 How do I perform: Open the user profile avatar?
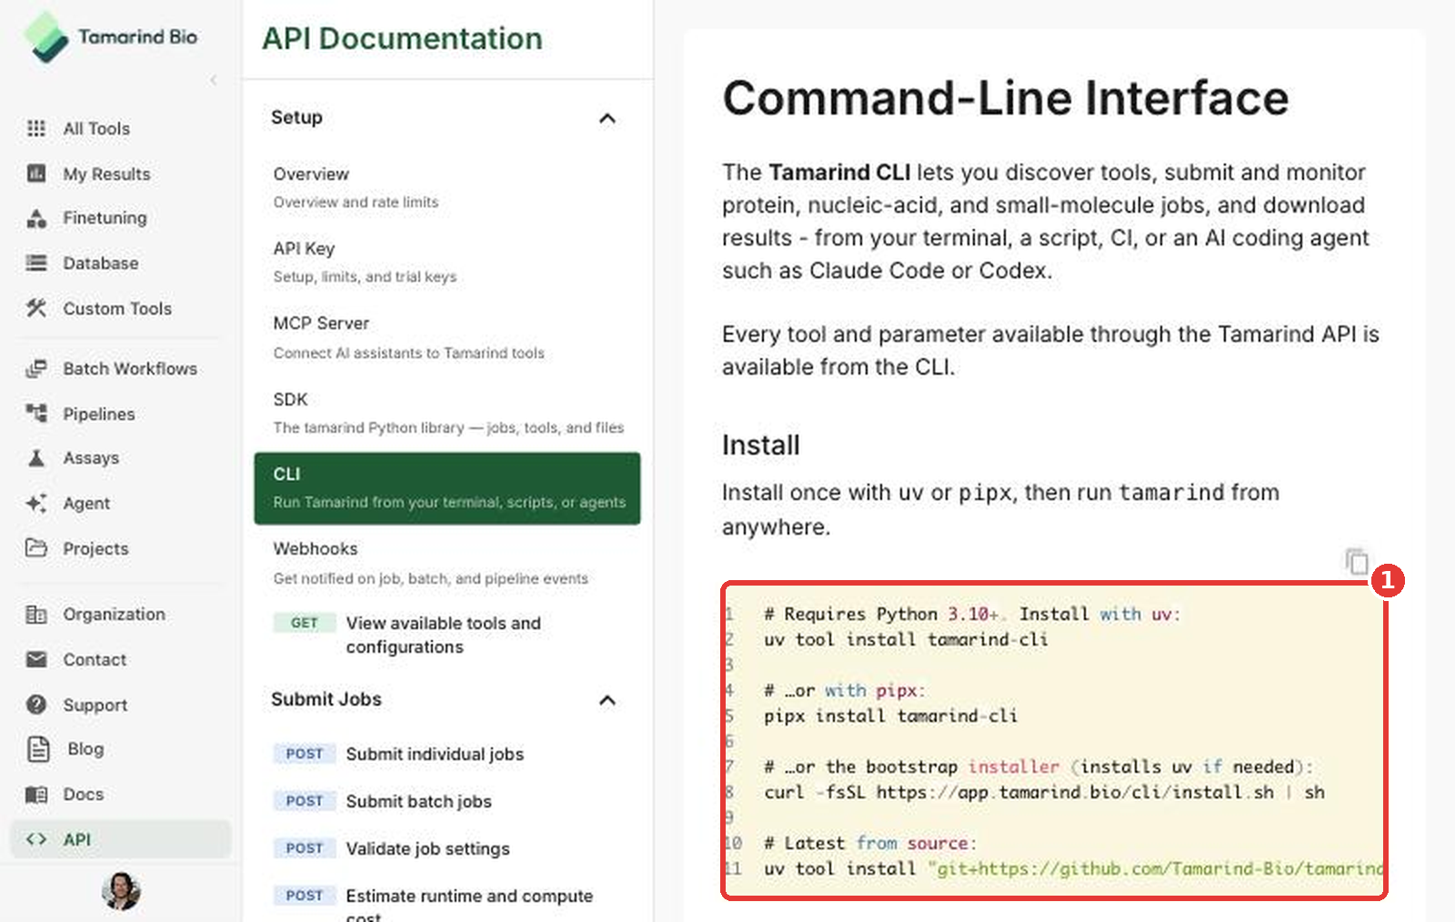[x=121, y=891]
